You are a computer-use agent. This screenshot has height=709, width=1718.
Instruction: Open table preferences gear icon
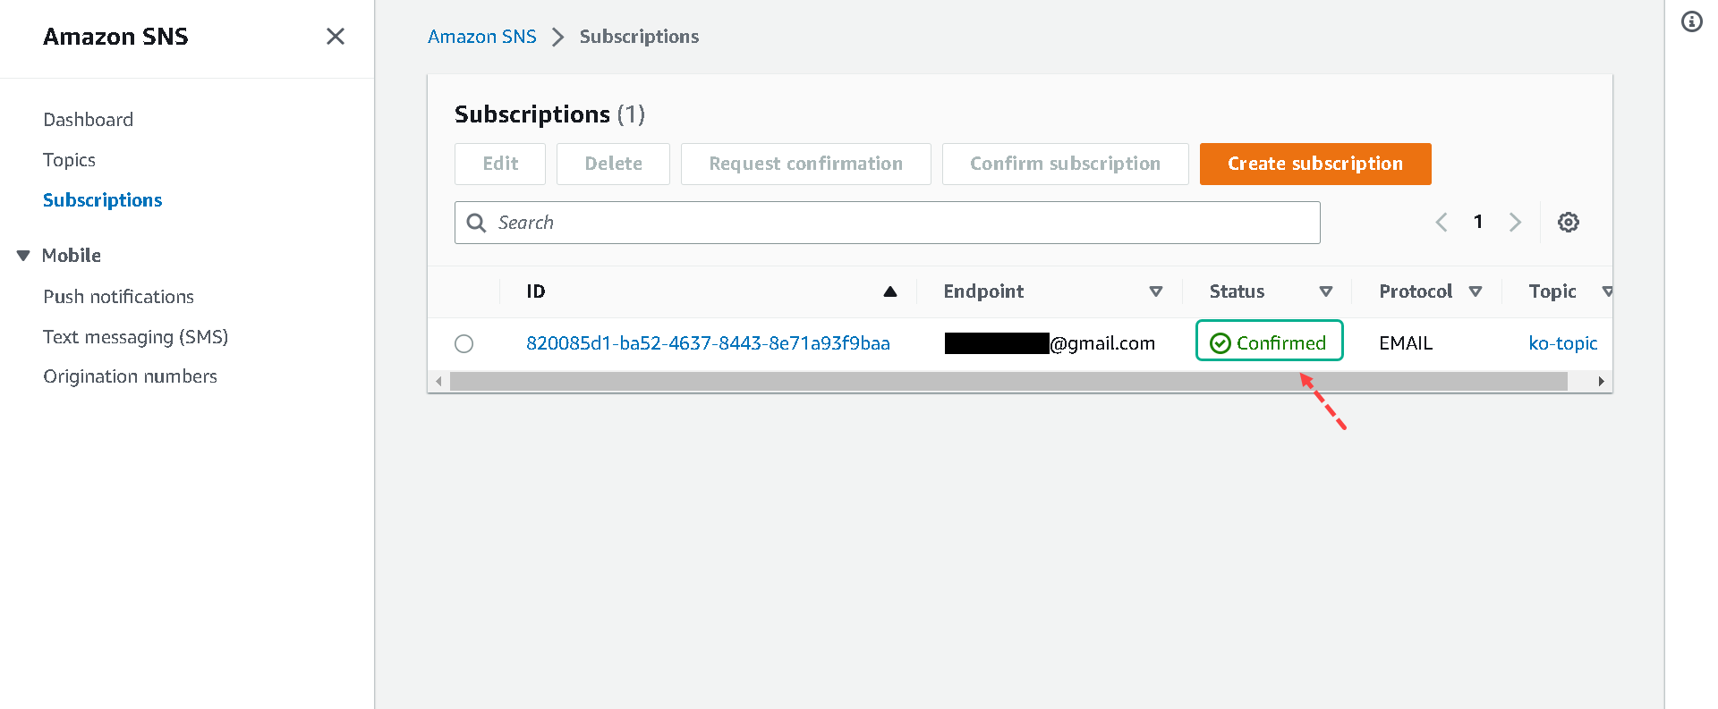1568,223
